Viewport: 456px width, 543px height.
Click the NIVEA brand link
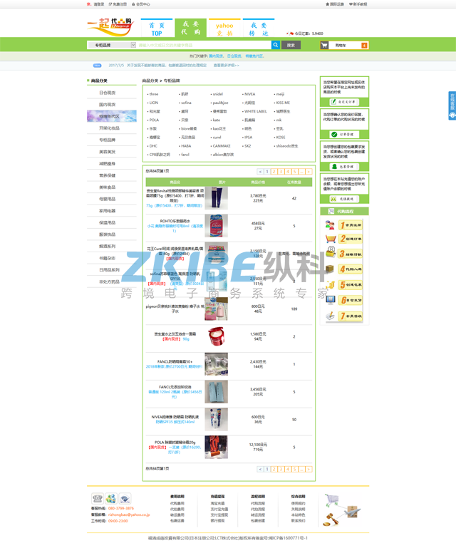(x=249, y=94)
